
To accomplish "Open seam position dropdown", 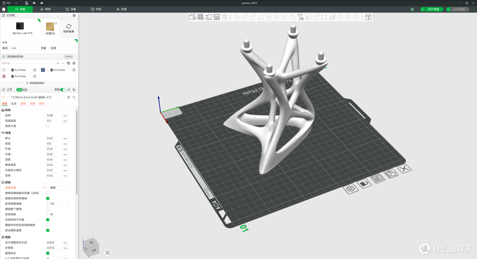I will (x=57, y=188).
